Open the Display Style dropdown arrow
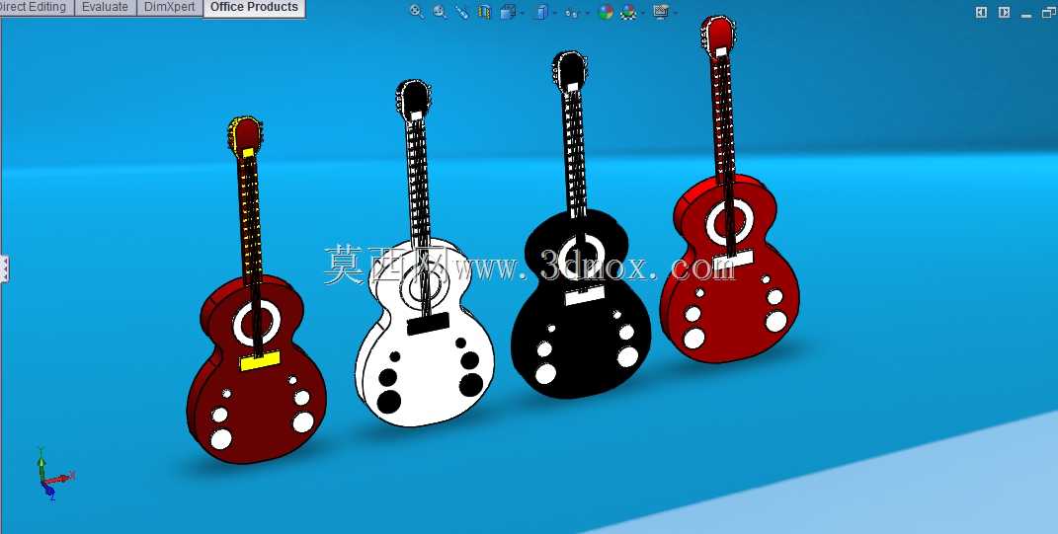 tap(554, 13)
